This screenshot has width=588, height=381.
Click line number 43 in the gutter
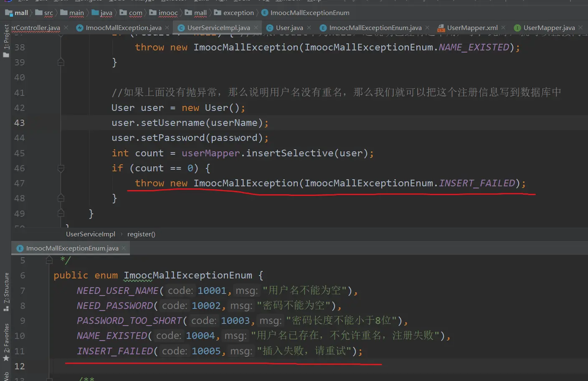click(x=20, y=123)
